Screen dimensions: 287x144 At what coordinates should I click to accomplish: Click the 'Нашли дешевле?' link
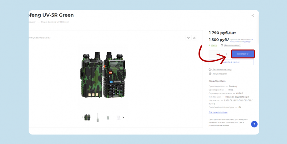click(232, 45)
